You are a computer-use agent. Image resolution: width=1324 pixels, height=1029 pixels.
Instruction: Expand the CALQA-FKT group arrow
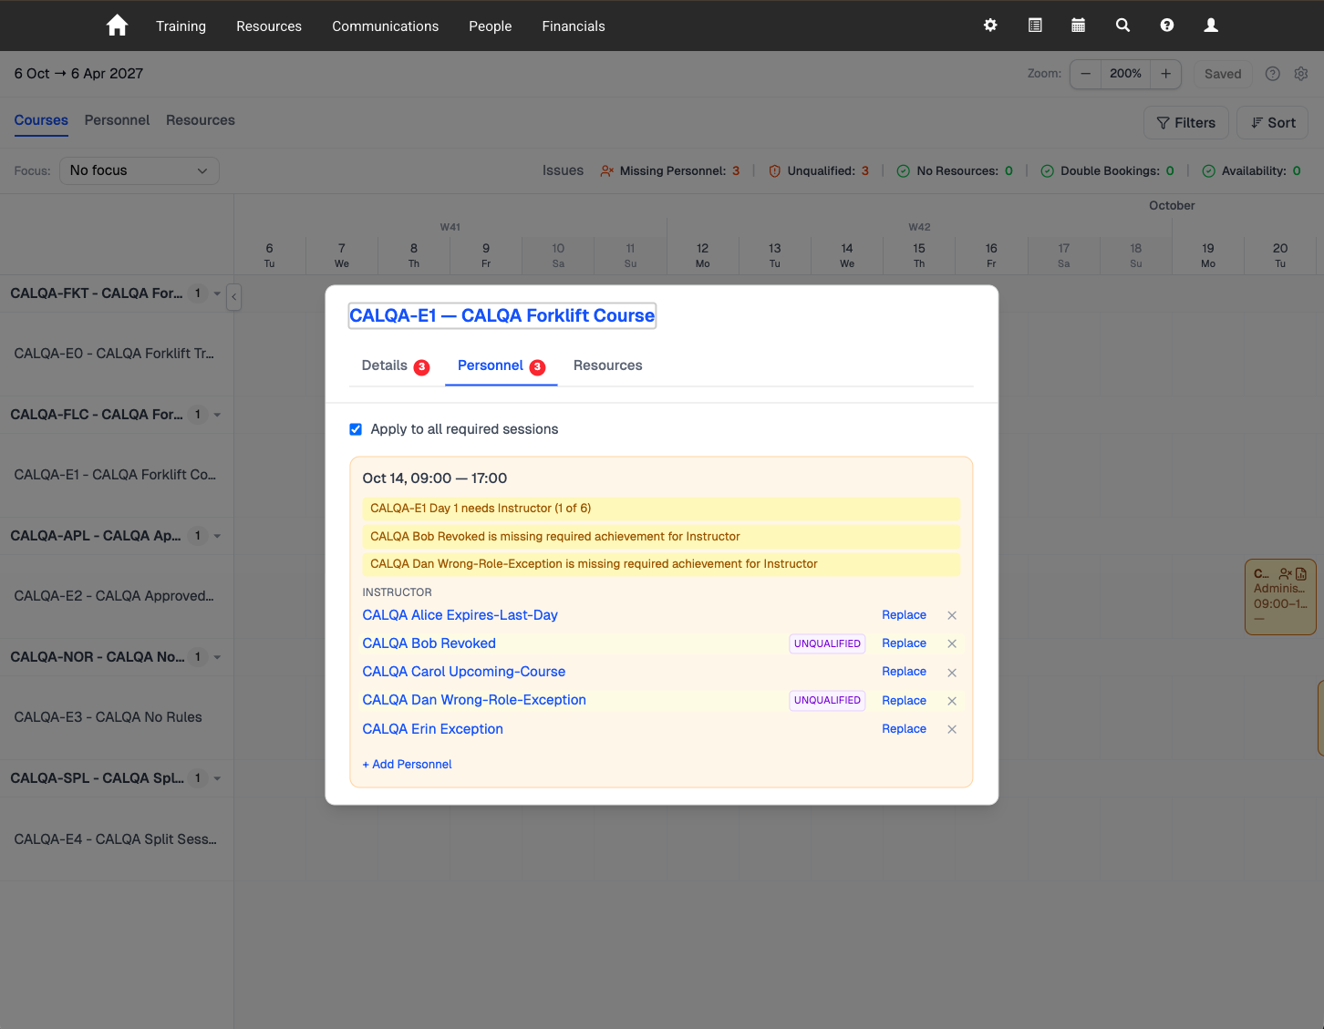217,293
